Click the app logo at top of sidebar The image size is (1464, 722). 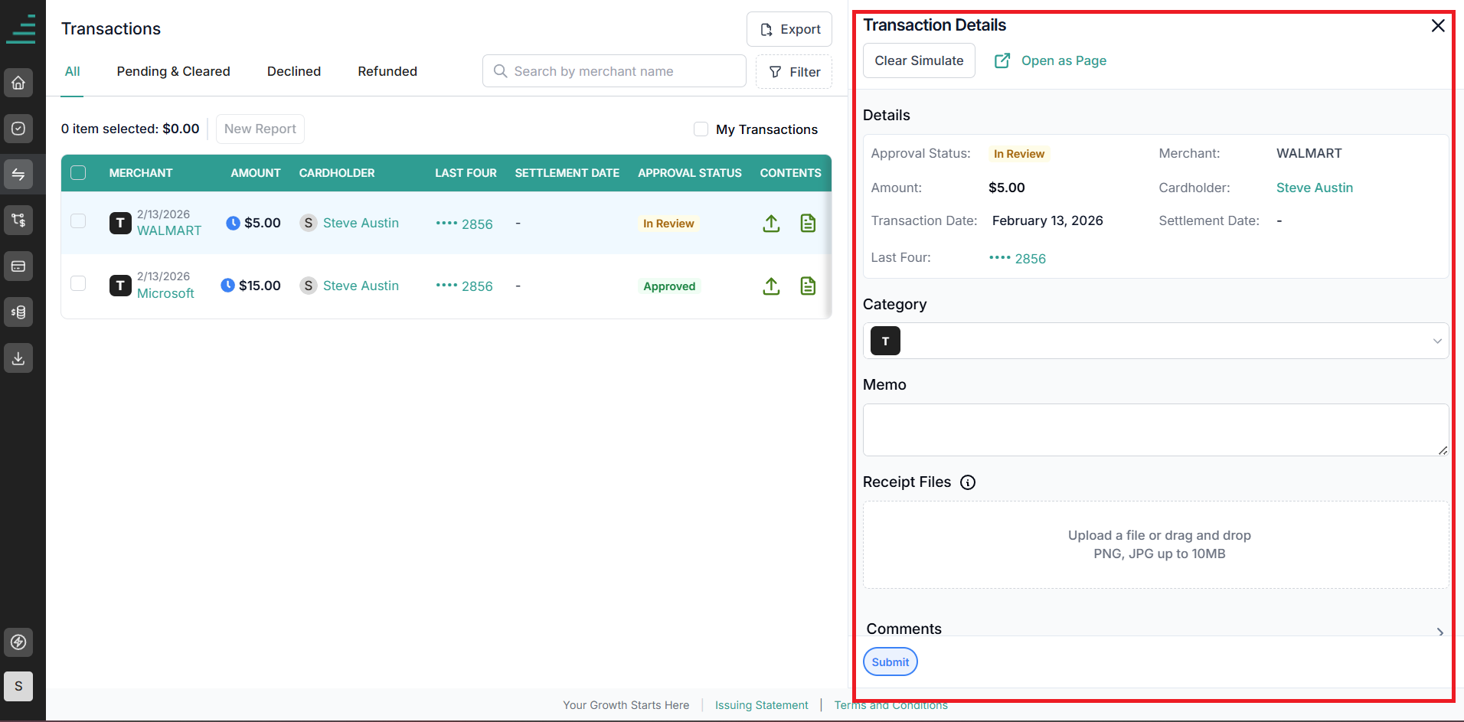[x=21, y=29]
